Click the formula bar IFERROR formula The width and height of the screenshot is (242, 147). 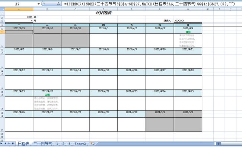tap(149, 4)
